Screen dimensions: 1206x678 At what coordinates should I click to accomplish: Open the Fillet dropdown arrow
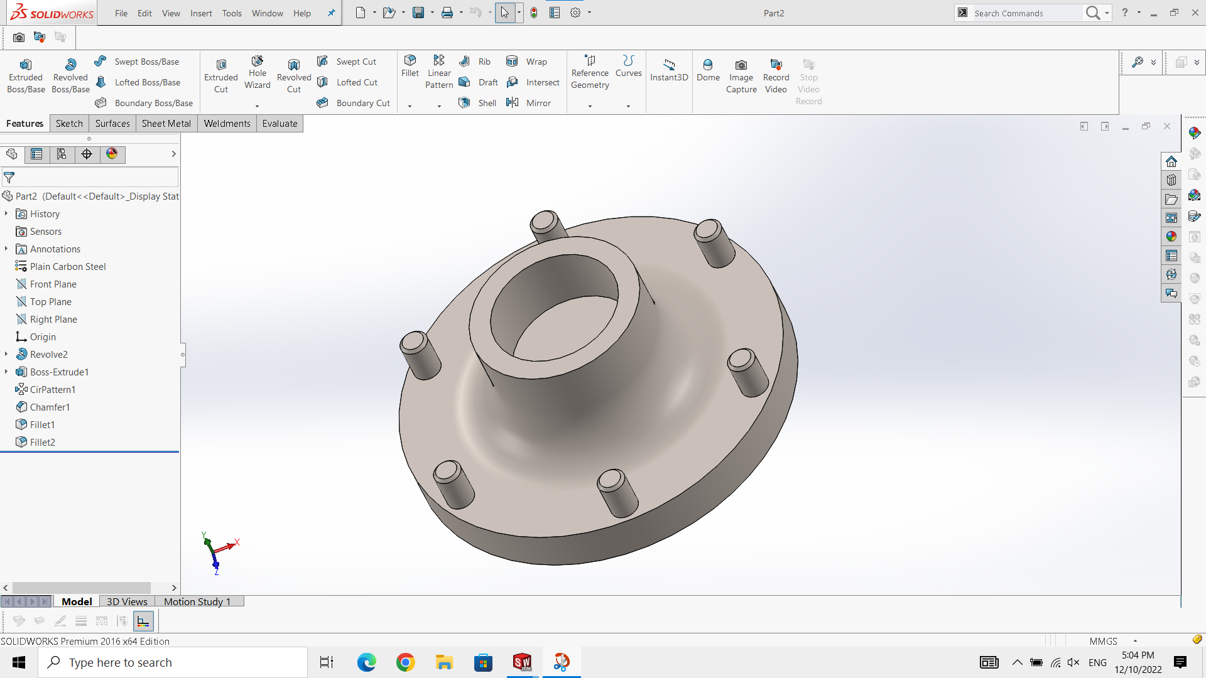[x=410, y=106]
